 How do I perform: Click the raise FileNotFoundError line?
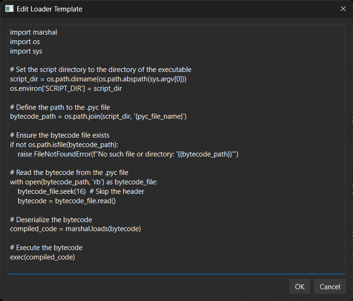pos(128,154)
